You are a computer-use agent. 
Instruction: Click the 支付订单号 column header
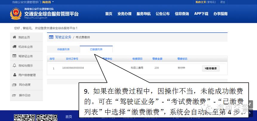pos(72,59)
